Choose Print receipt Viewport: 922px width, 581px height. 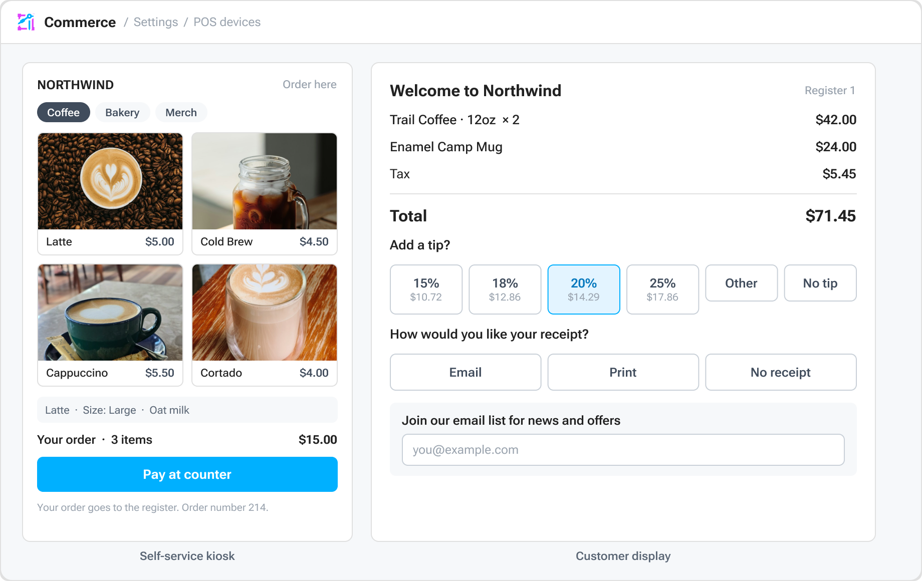(623, 372)
